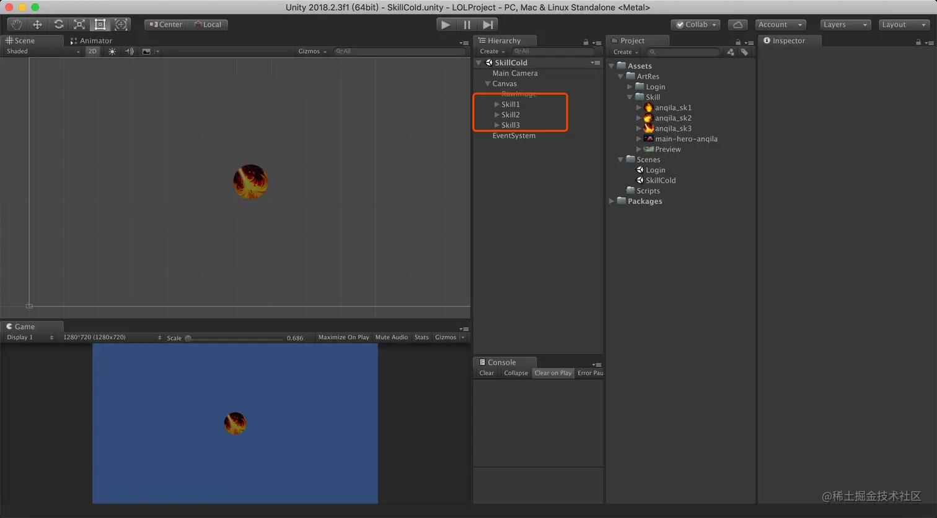Open Game panel options menu

[464, 329]
